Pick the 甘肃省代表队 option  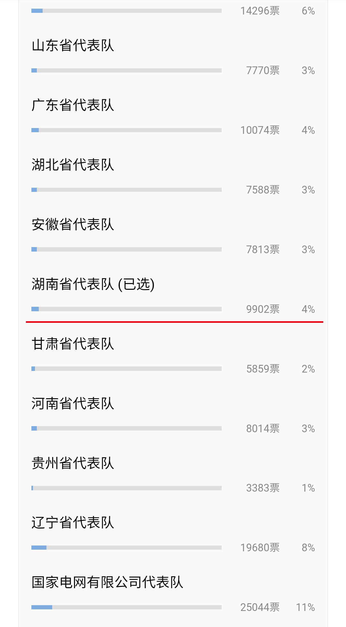pos(73,344)
